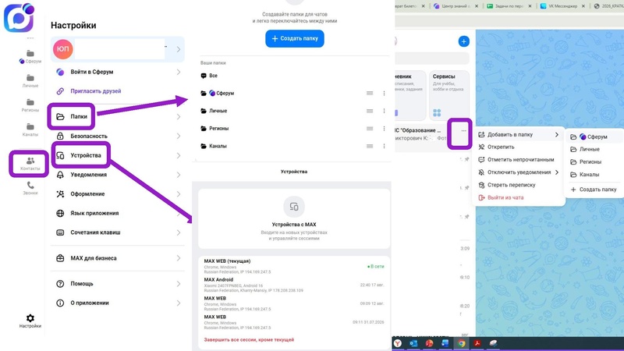Open Звонки in the left sidebar
Image resolution: width=624 pixels, height=351 pixels.
pos(30,188)
